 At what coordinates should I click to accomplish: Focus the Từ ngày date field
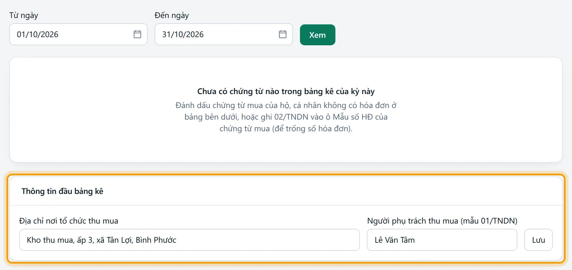tap(78, 34)
